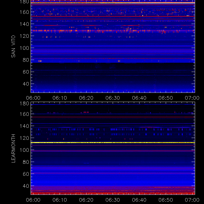This screenshot has width=204, height=204.
Task: Select the 80 frequency tick on San Vito plot
Action: (x=26, y=60)
